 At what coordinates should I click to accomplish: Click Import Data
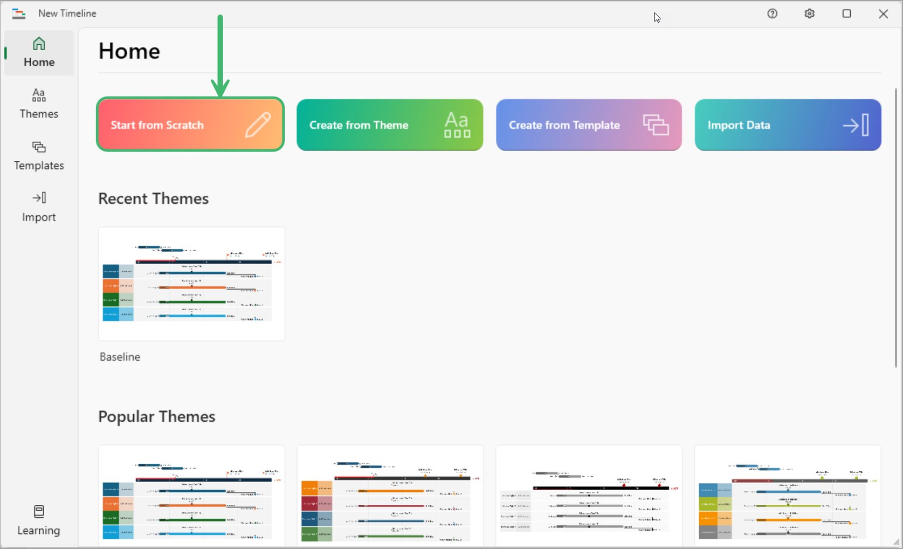click(788, 125)
